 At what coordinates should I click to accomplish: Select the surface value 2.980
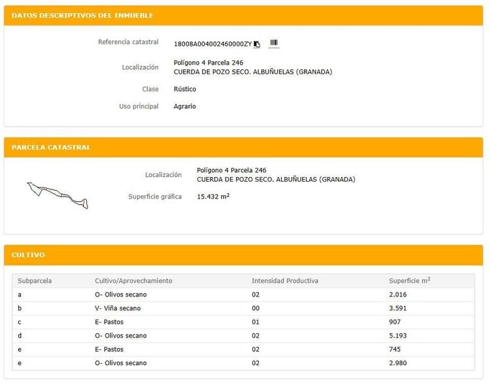click(398, 363)
